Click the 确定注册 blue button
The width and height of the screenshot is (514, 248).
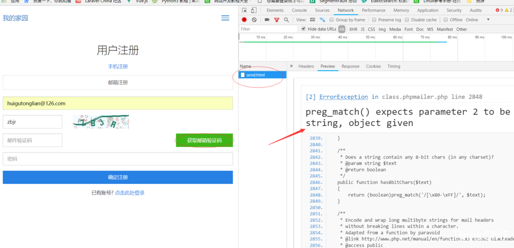click(x=118, y=177)
